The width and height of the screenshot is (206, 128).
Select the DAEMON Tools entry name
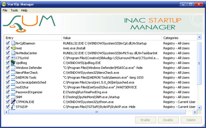[26, 77]
